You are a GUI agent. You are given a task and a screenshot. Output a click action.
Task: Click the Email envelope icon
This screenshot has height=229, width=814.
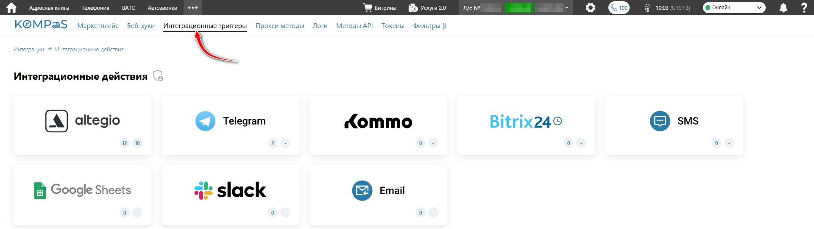pos(362,190)
